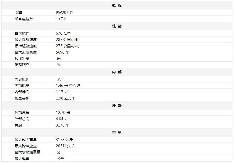This screenshot has width=234, height=163.
Task: Click the 外部 section header
Action: [117, 105]
